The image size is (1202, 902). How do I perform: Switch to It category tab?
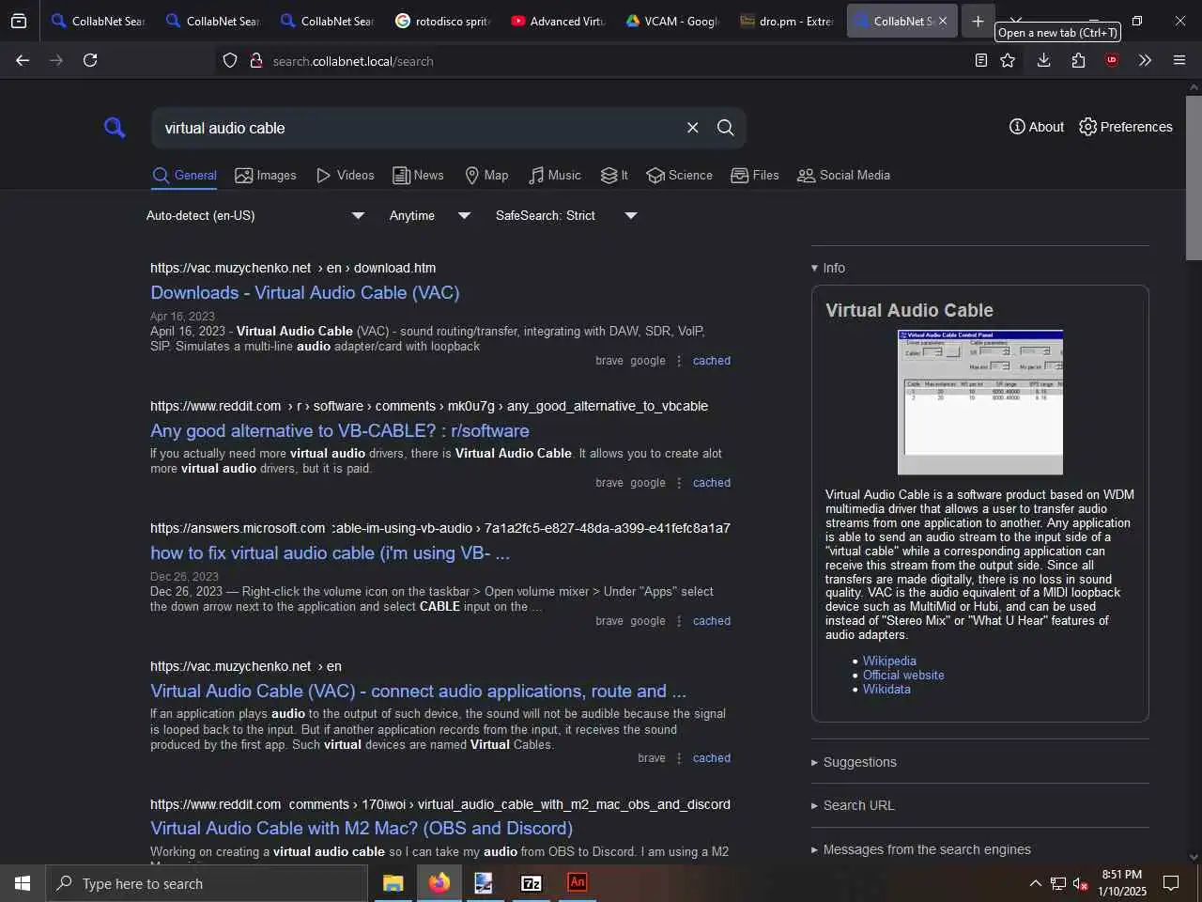614,176
